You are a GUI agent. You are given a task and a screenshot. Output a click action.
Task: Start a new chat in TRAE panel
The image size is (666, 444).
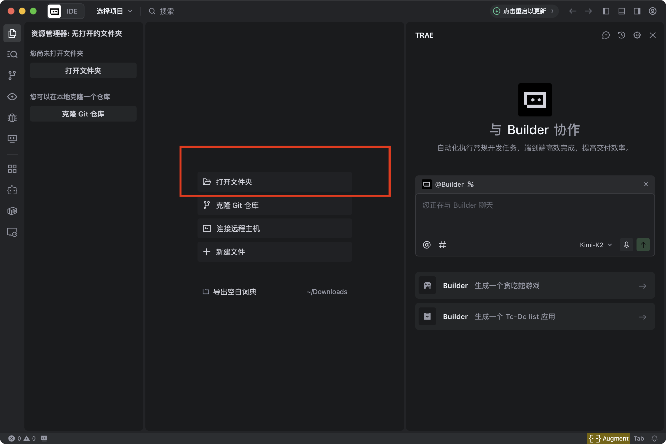[606, 35]
